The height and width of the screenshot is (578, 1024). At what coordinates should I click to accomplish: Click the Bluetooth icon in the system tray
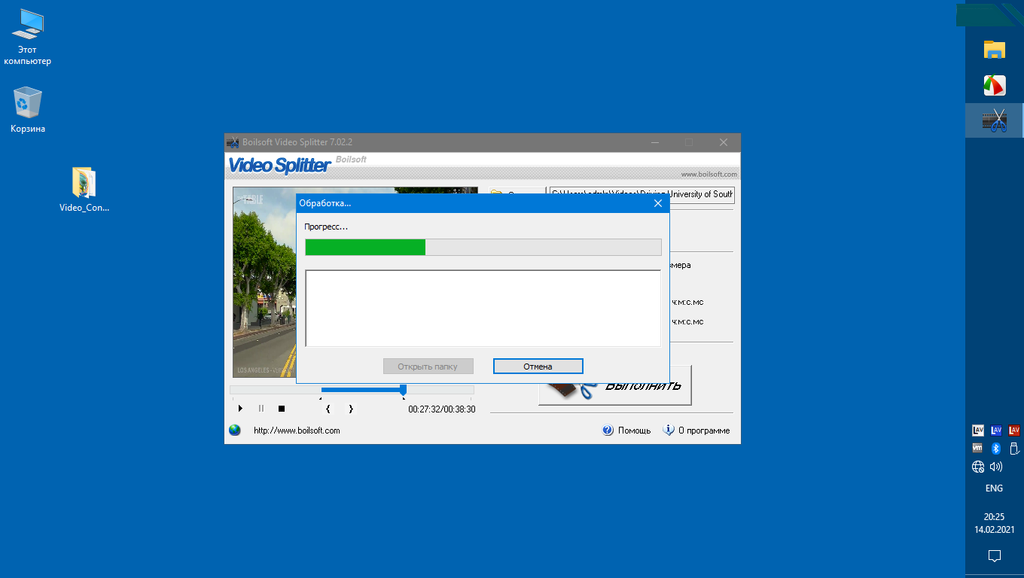995,449
